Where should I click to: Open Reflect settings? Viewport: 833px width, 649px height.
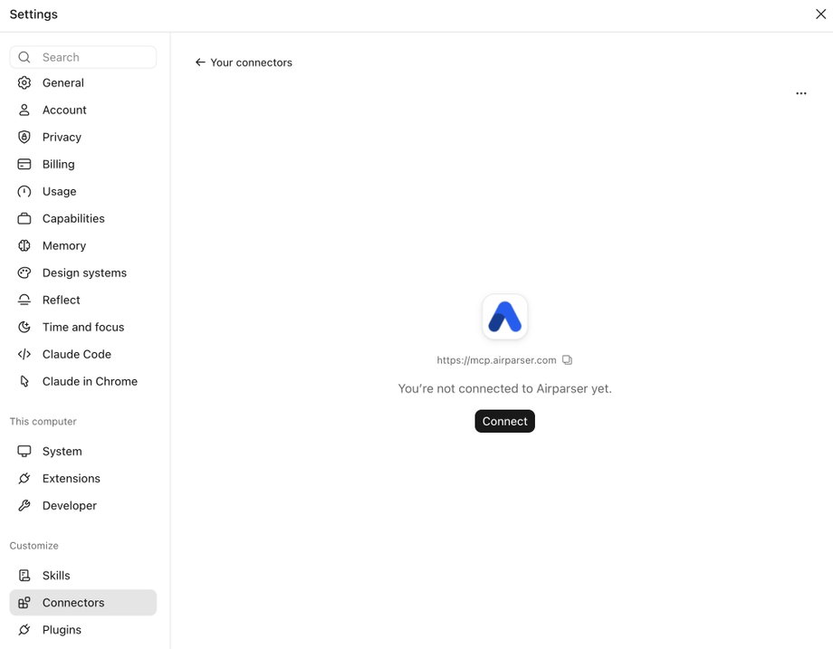pyautogui.click(x=83, y=300)
